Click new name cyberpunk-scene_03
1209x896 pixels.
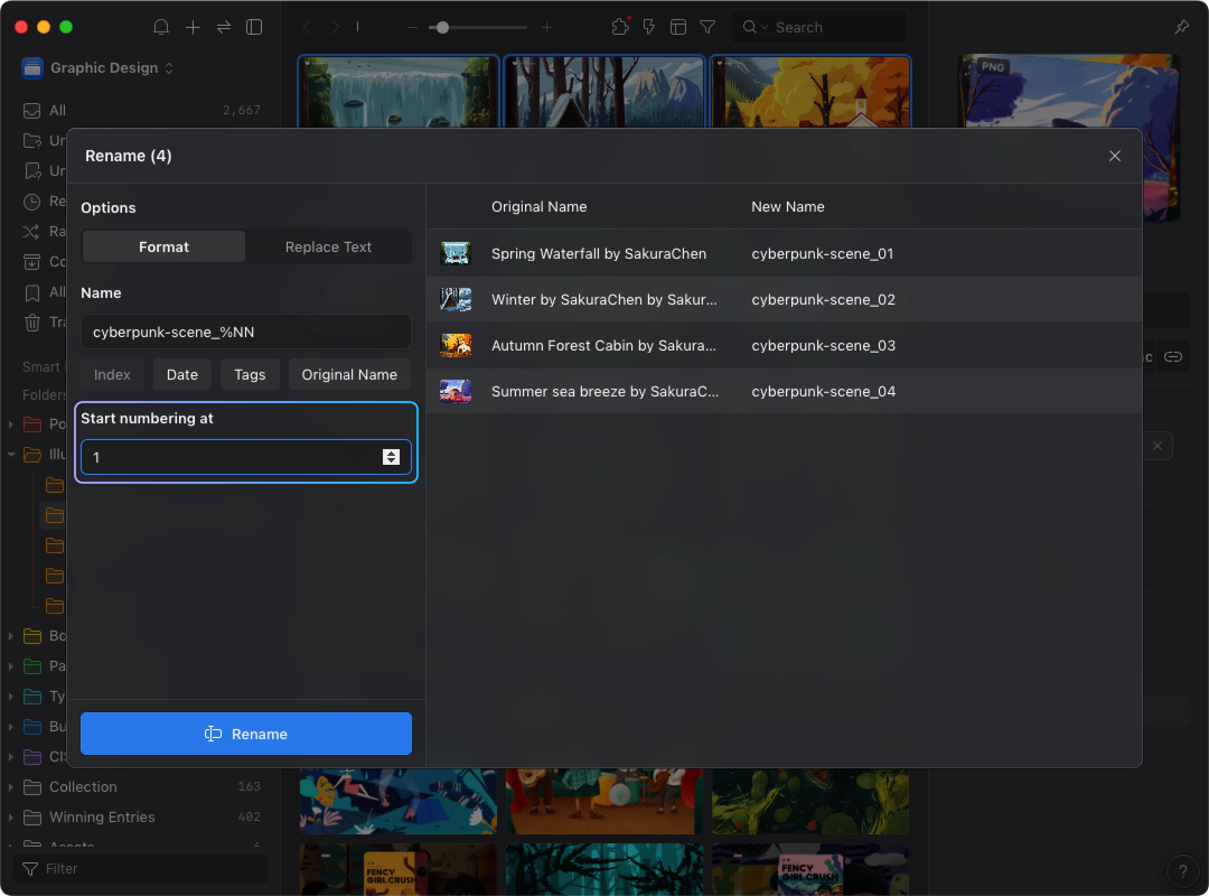823,346
